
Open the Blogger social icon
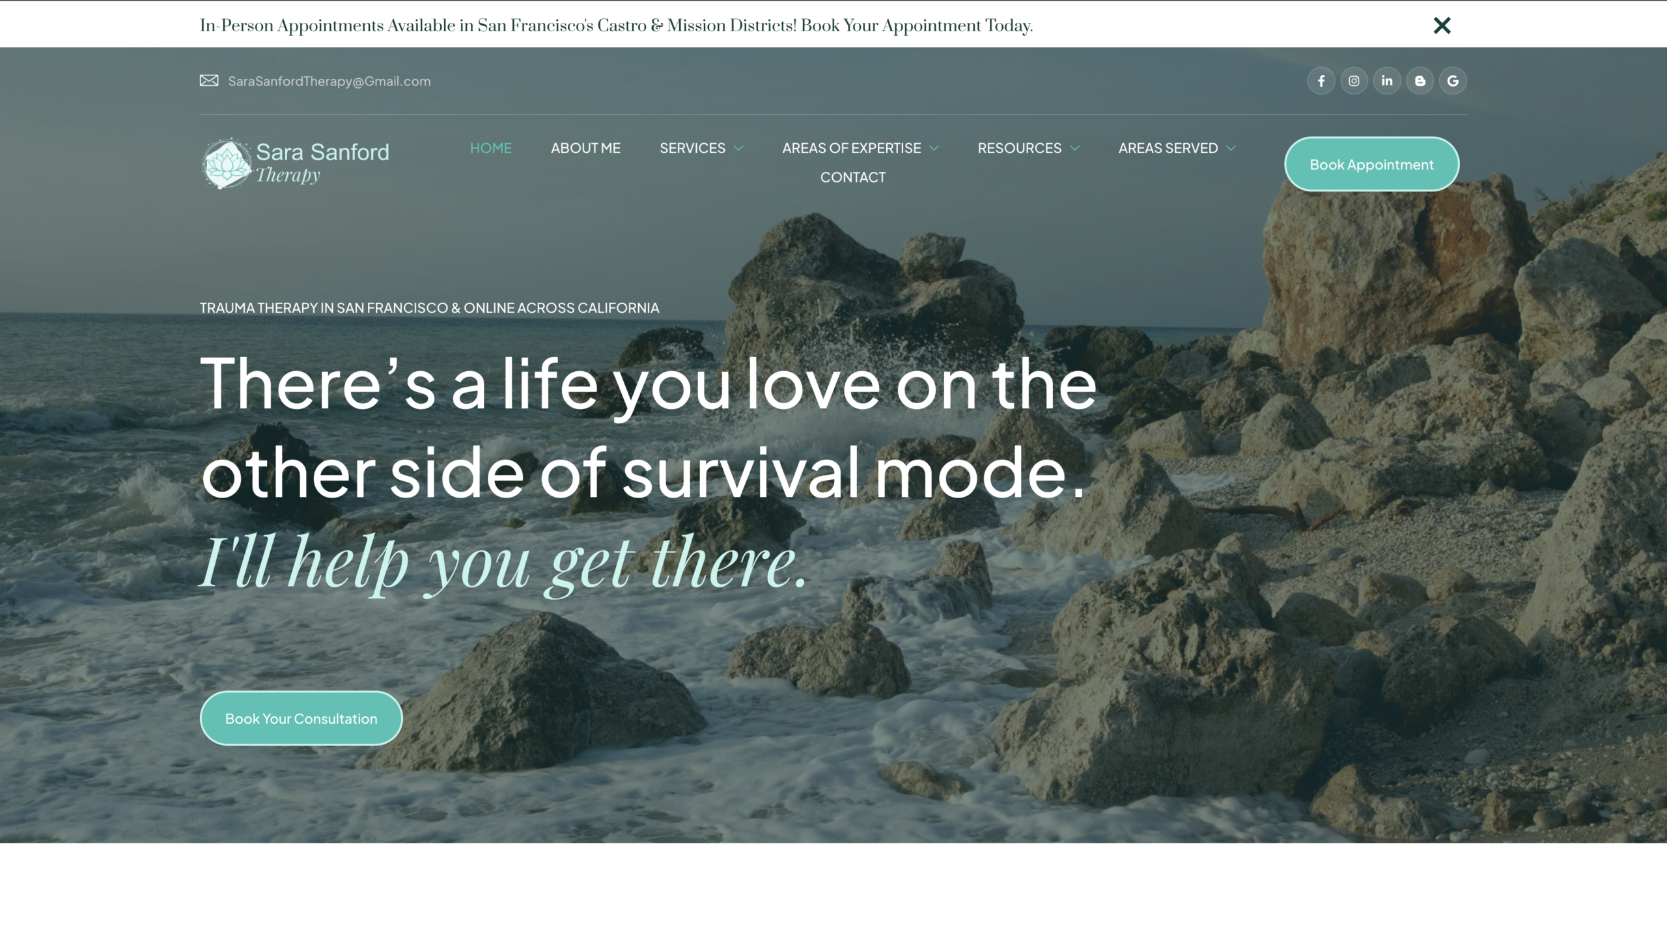click(1420, 81)
